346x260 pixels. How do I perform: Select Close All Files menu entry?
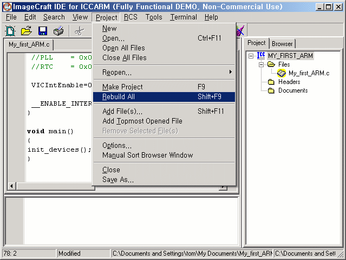click(164, 57)
